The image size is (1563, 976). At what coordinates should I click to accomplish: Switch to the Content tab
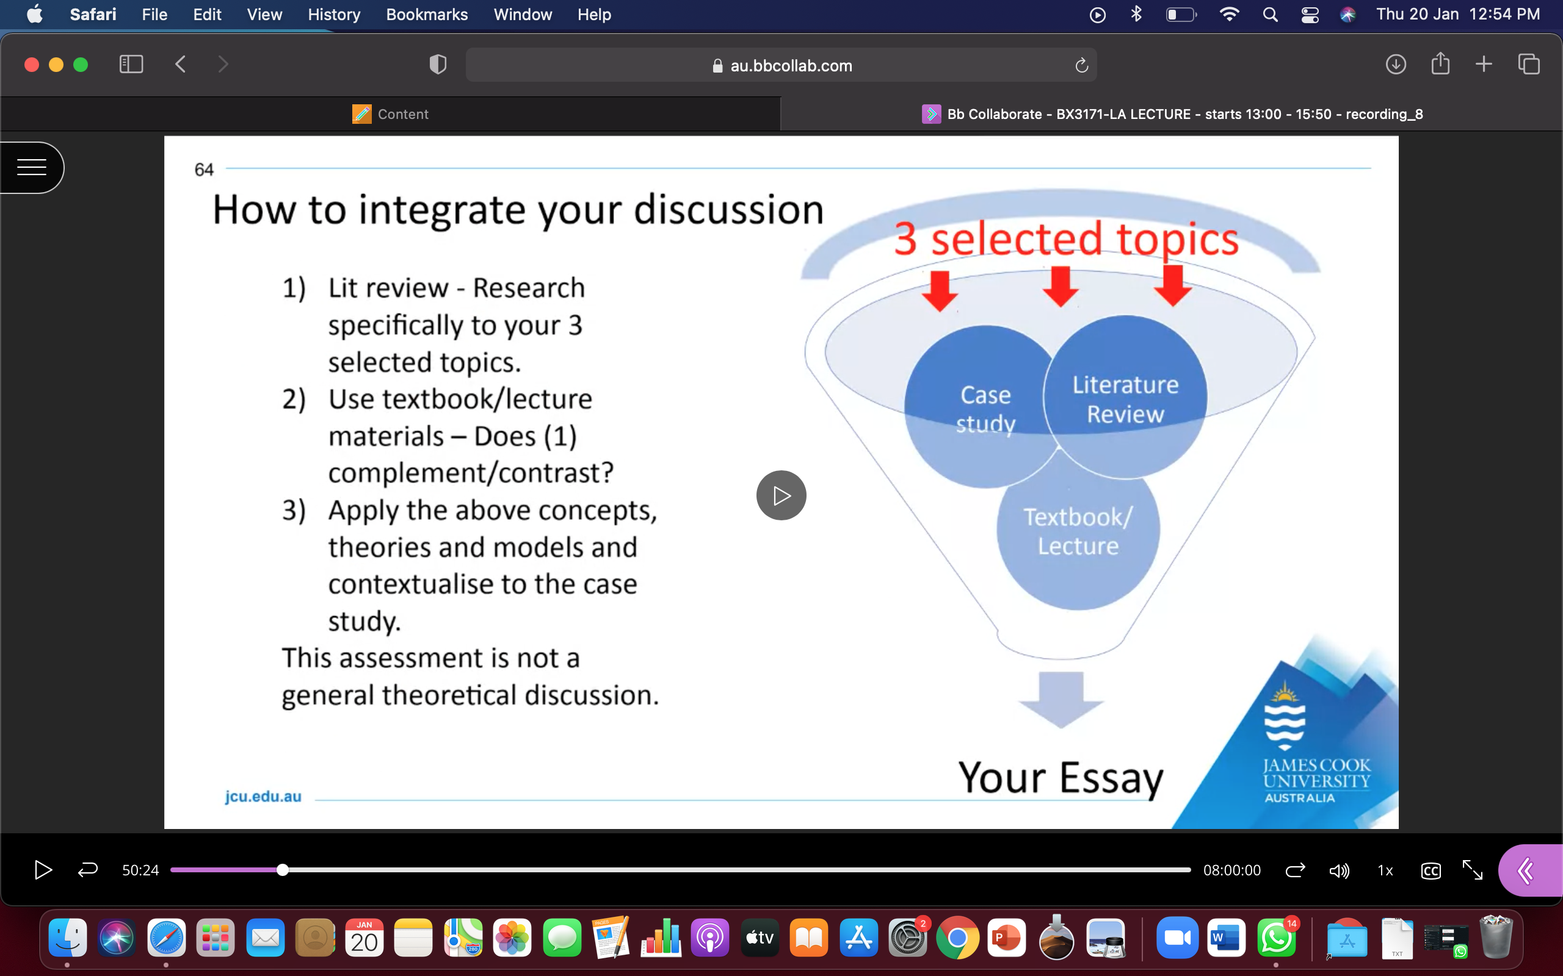[390, 114]
